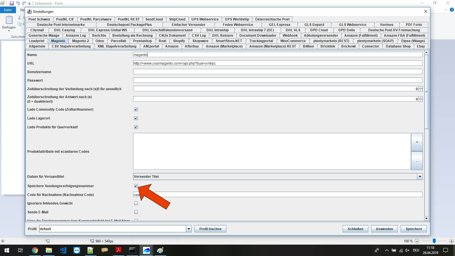Click the Paint save icon in title bar

(12, 3)
